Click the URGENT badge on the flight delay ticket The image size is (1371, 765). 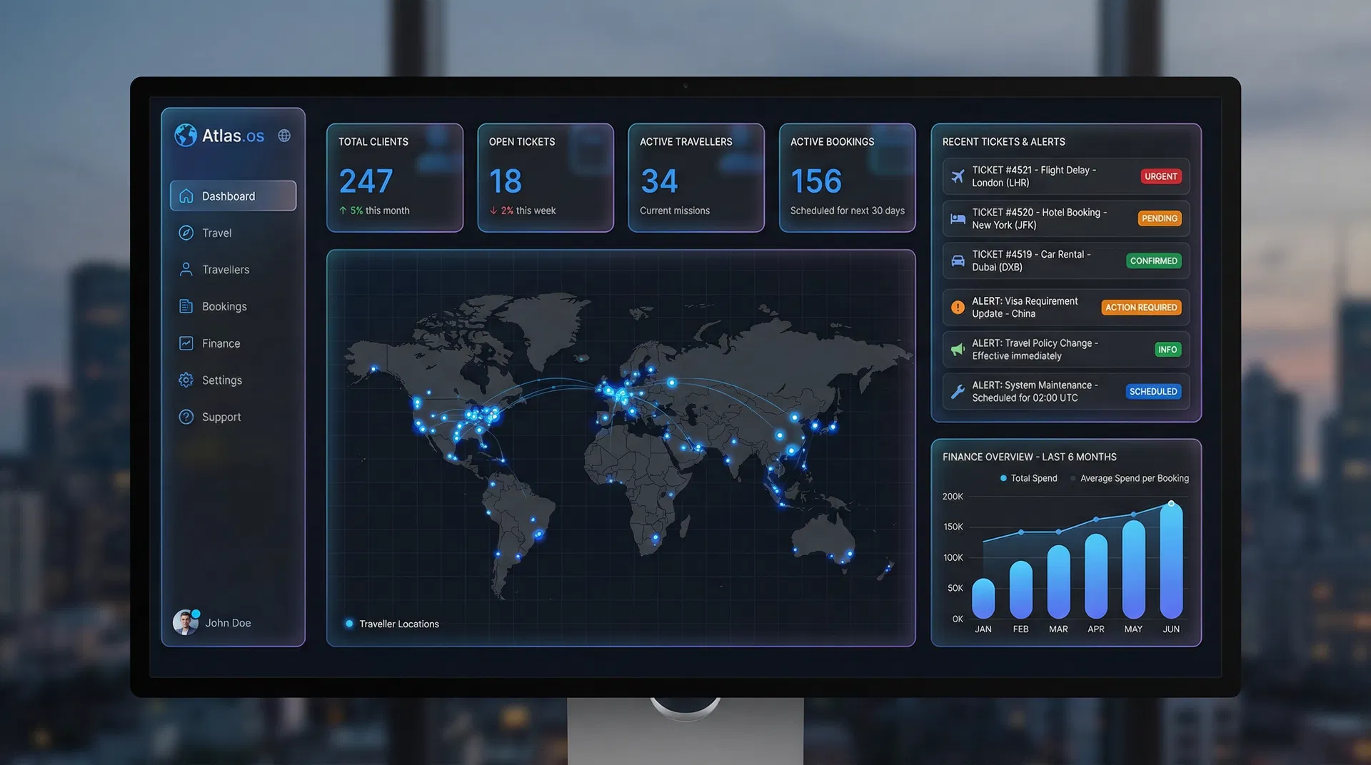click(x=1161, y=176)
